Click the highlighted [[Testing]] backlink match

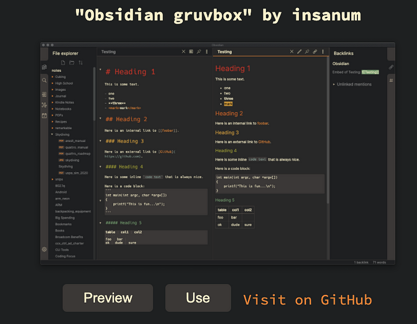[370, 72]
